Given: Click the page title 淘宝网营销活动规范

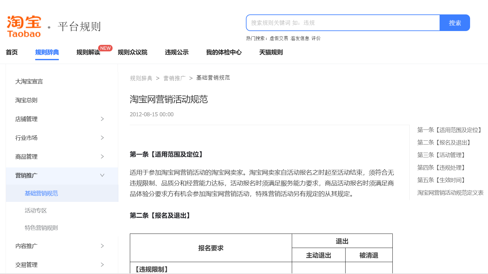Looking at the screenshot, I should click(x=169, y=99).
